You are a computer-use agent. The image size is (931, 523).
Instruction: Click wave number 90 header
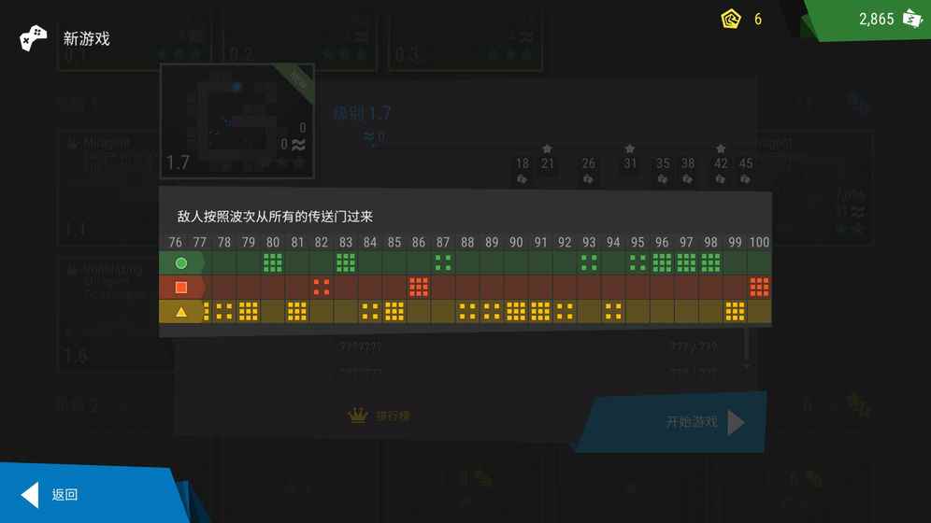click(x=516, y=242)
